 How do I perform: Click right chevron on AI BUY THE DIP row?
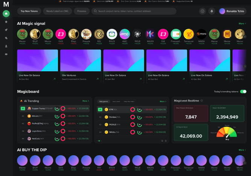pos(245,163)
